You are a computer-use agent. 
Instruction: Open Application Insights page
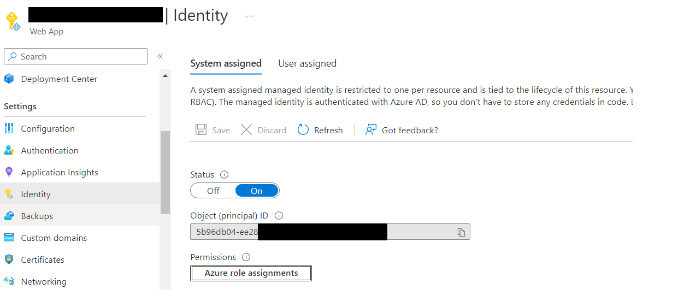(60, 173)
